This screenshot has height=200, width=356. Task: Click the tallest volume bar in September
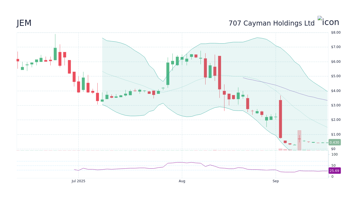[299, 140]
